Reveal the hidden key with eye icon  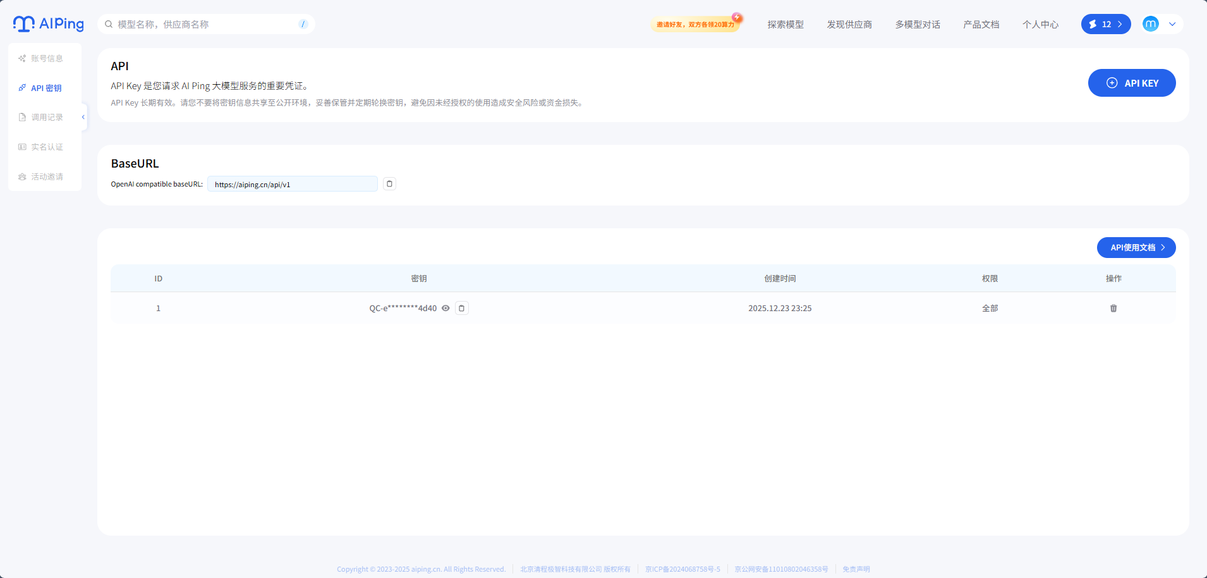tap(446, 308)
